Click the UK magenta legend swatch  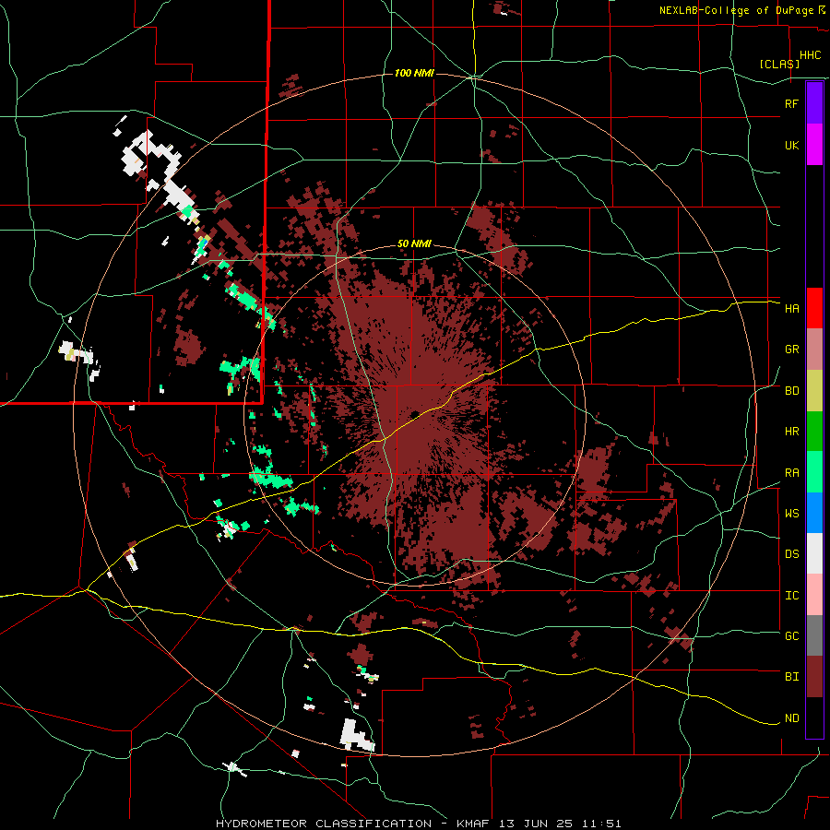point(814,145)
